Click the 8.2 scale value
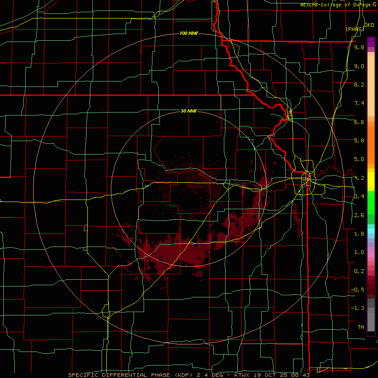Viewport: 378px width, 378px height. [x=359, y=84]
